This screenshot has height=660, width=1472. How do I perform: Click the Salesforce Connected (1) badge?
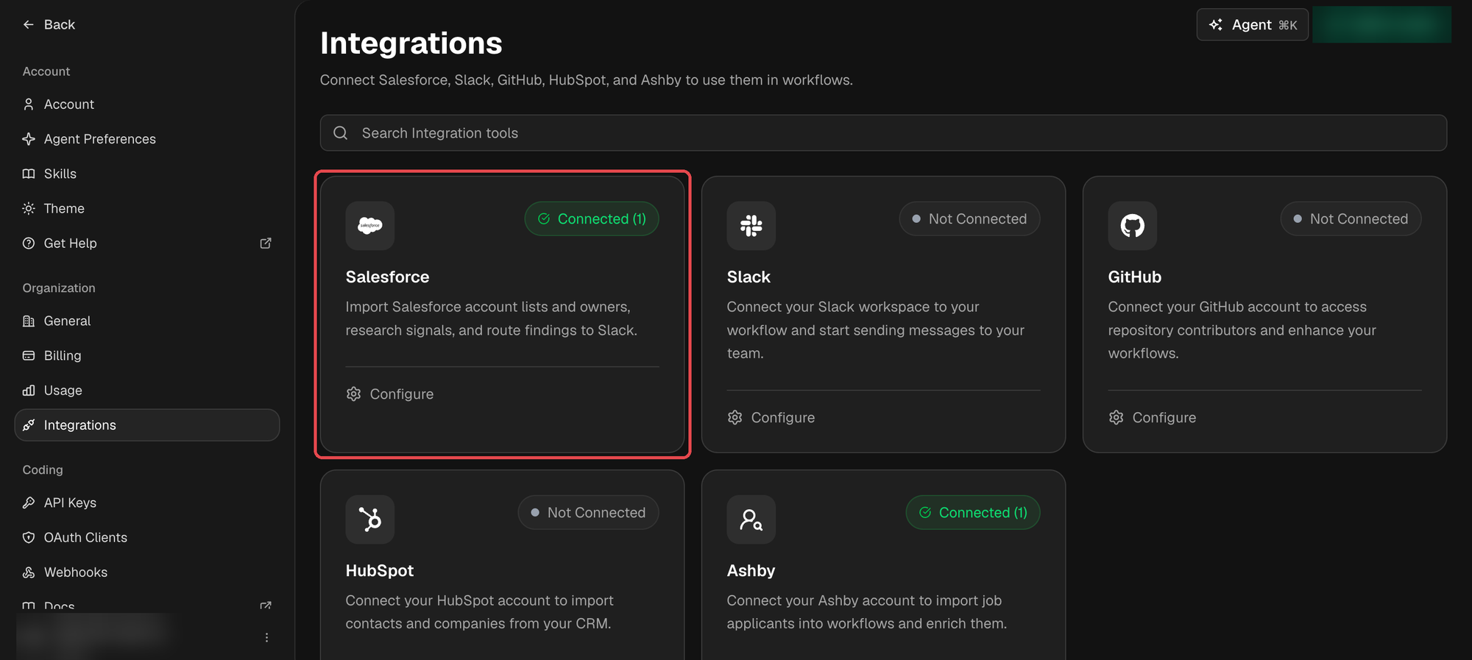(592, 219)
